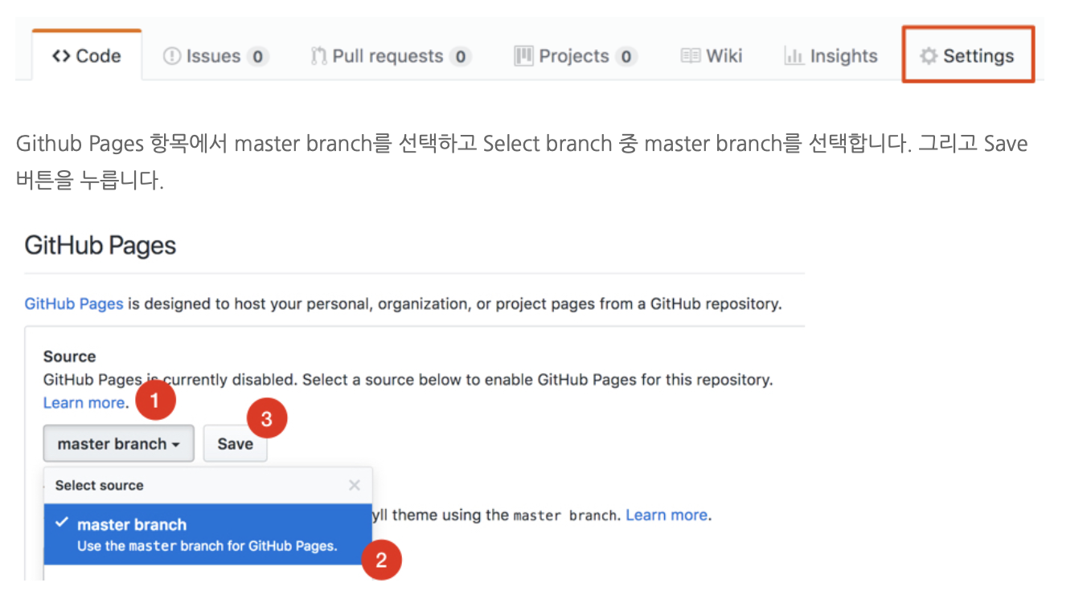Click the GitHub Pages heading

[x=100, y=245]
